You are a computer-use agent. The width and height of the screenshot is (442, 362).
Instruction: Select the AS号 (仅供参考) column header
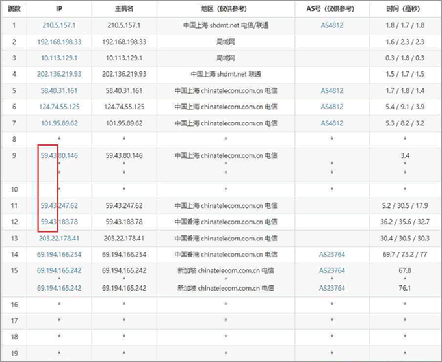[x=331, y=9]
